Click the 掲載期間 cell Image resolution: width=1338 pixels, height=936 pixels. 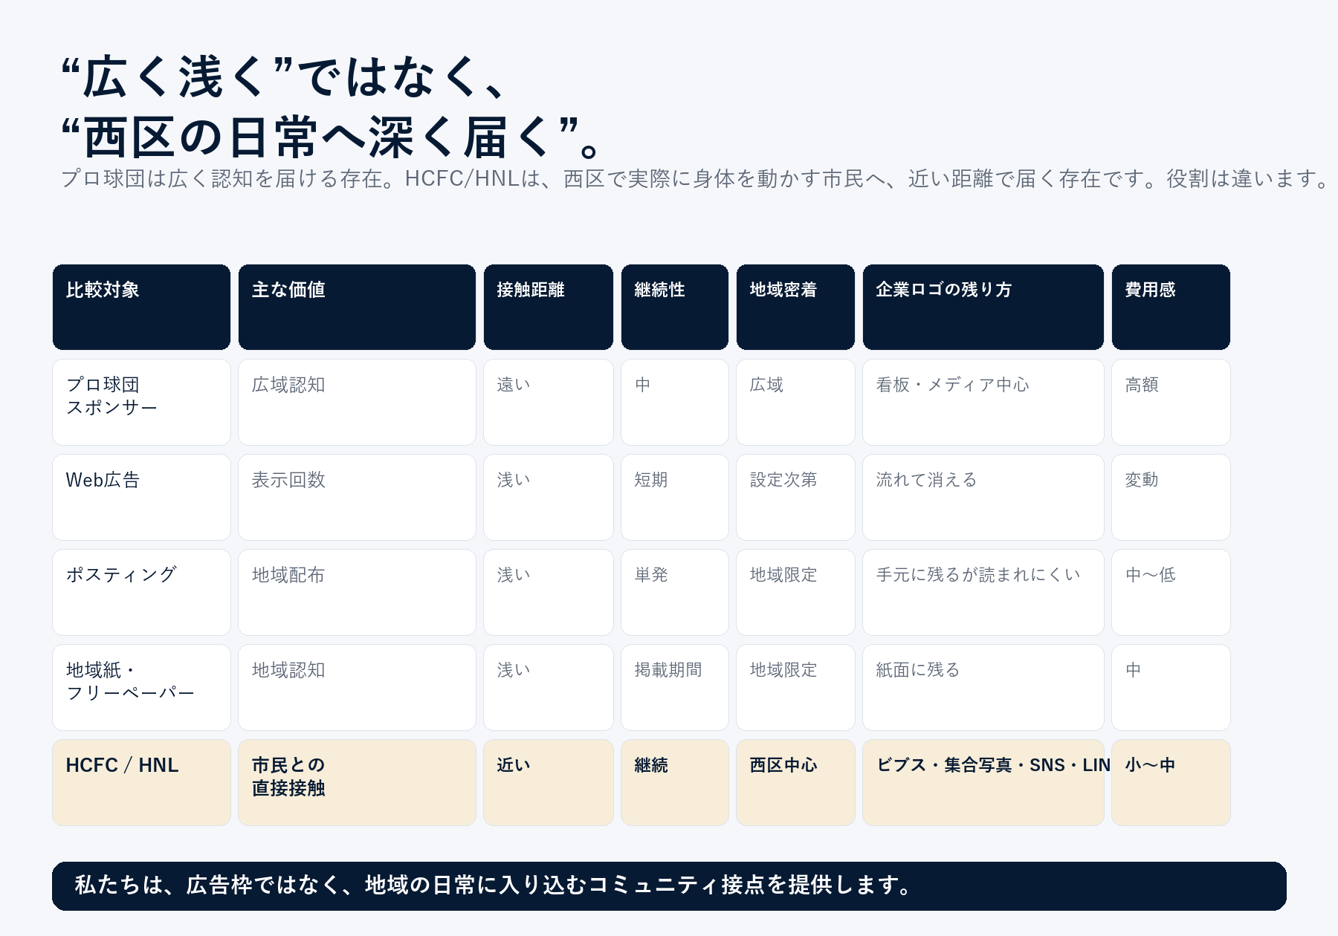tap(675, 687)
